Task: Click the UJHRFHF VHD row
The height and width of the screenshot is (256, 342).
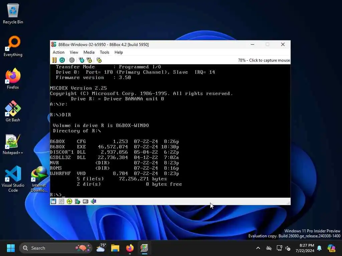Action: [x=115, y=173]
